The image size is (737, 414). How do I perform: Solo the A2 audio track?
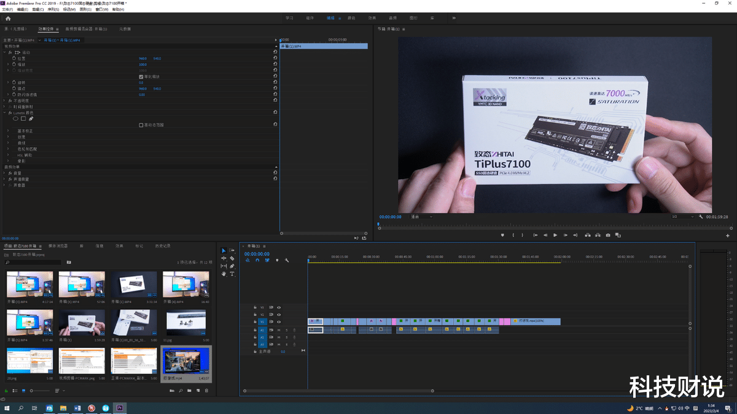(x=286, y=337)
